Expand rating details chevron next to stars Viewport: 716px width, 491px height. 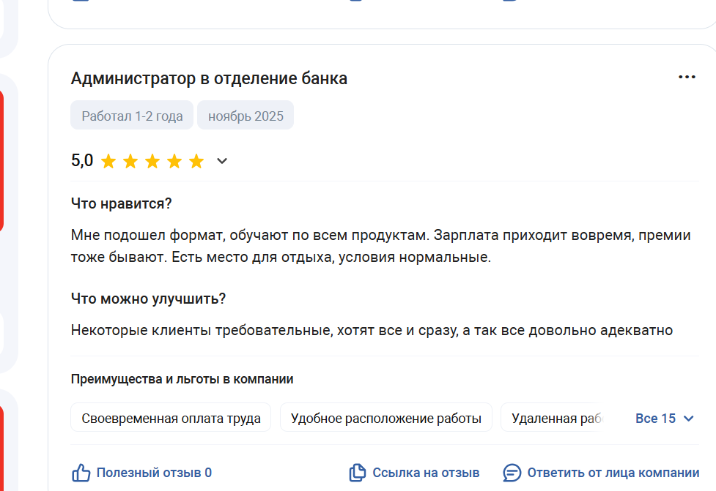point(222,161)
